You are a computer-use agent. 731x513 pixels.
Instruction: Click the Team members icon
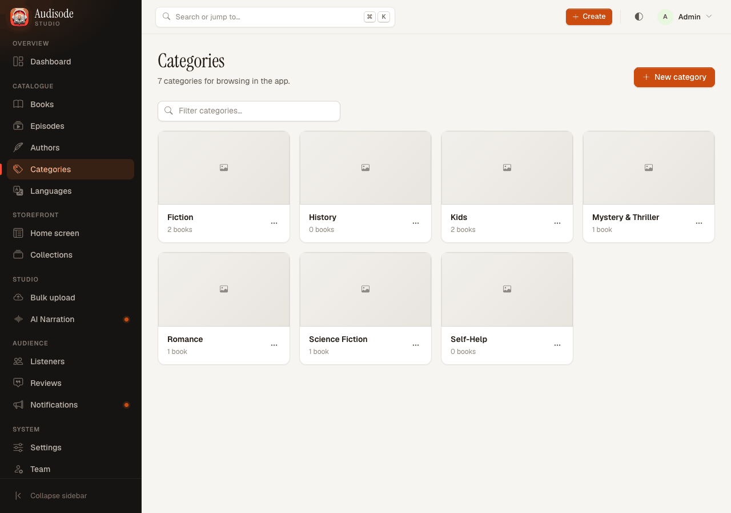pos(18,469)
